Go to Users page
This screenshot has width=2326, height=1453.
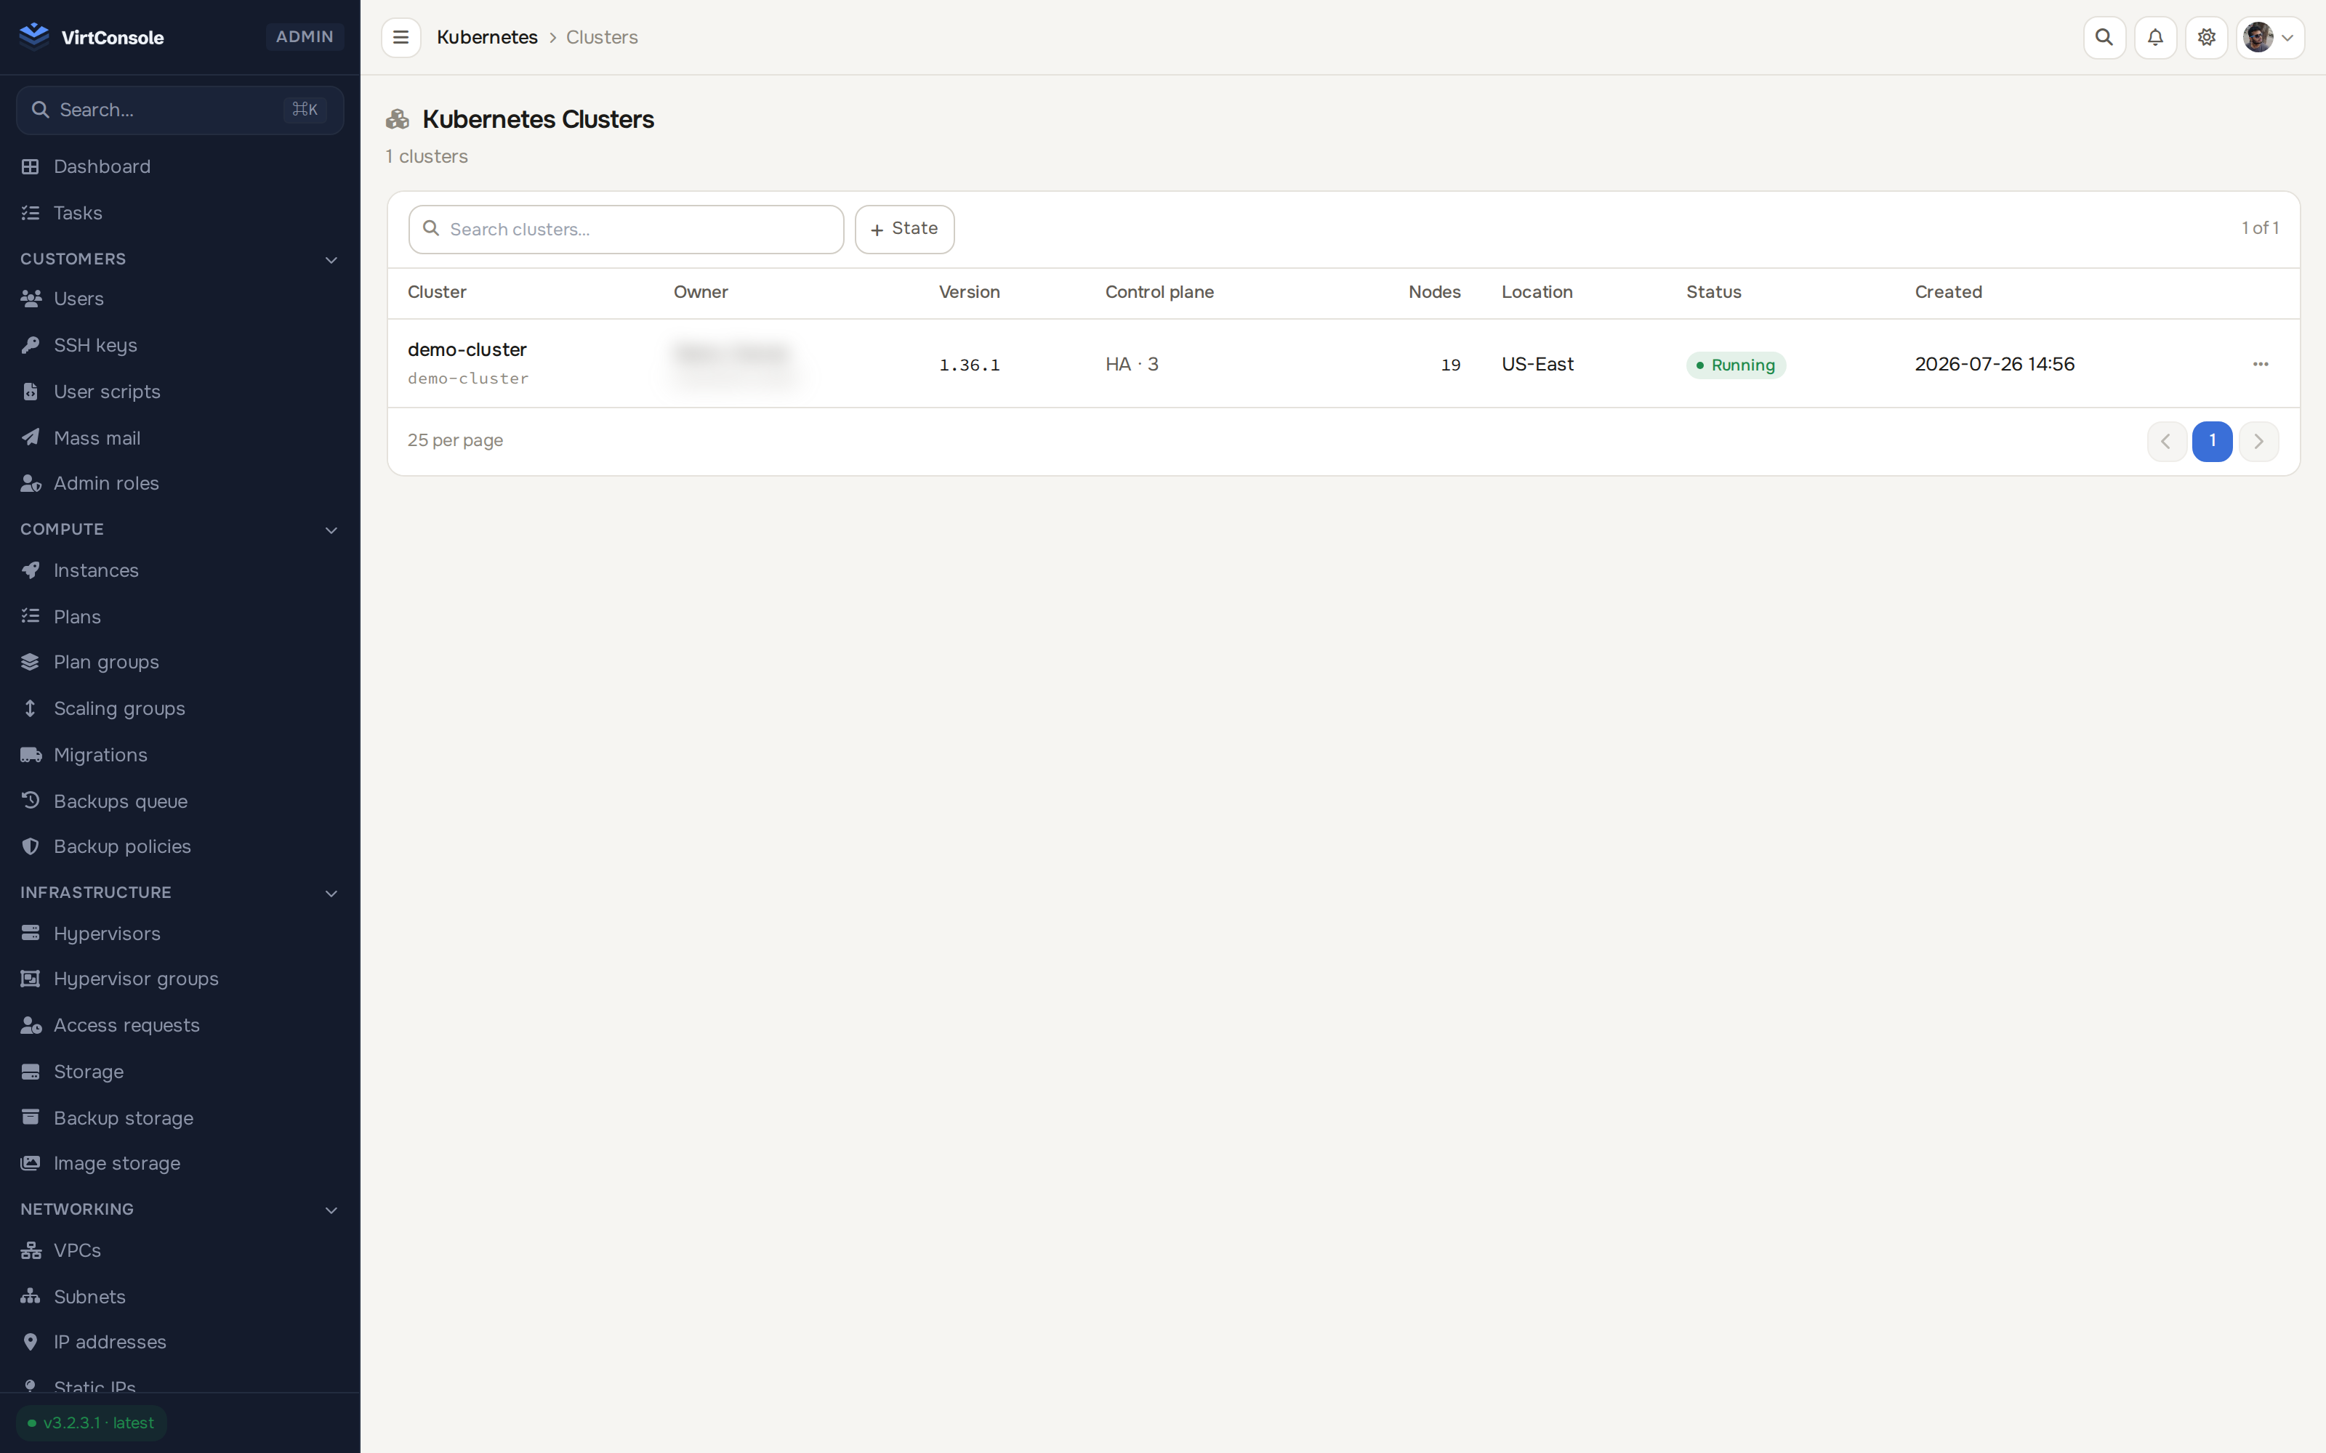[180, 299]
